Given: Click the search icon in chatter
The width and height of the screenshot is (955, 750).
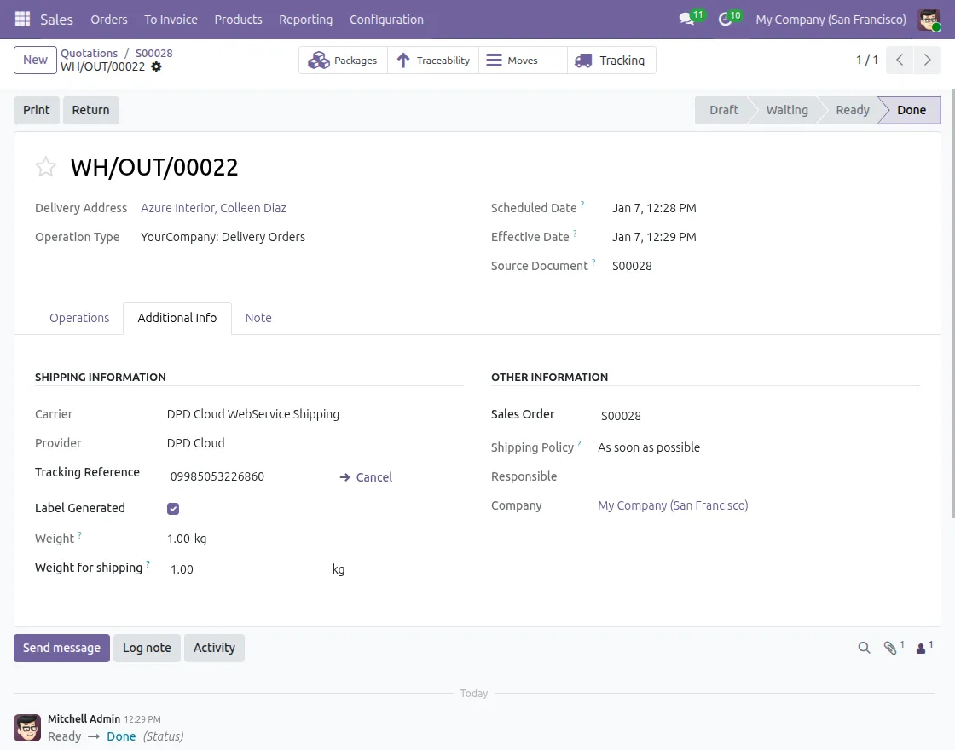Looking at the screenshot, I should (x=864, y=648).
